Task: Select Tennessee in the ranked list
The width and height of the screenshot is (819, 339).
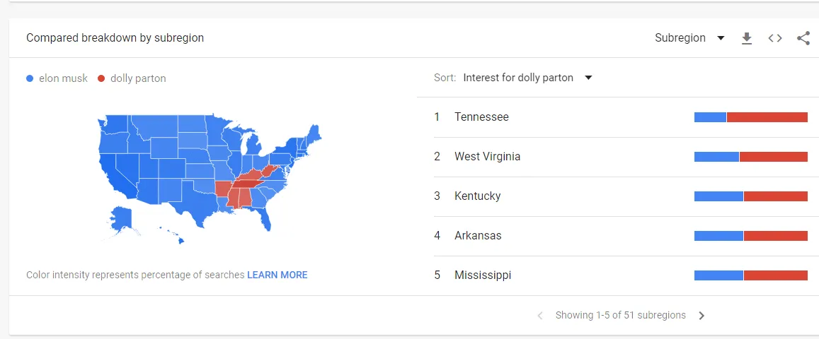Action: (481, 117)
